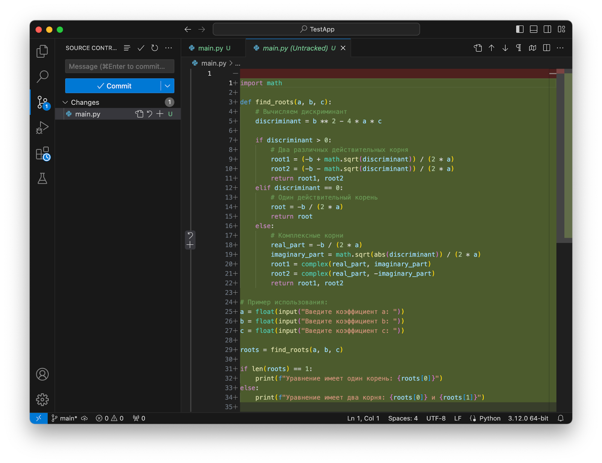This screenshot has height=463, width=602.
Task: Open the Extensions view
Action: [43, 153]
